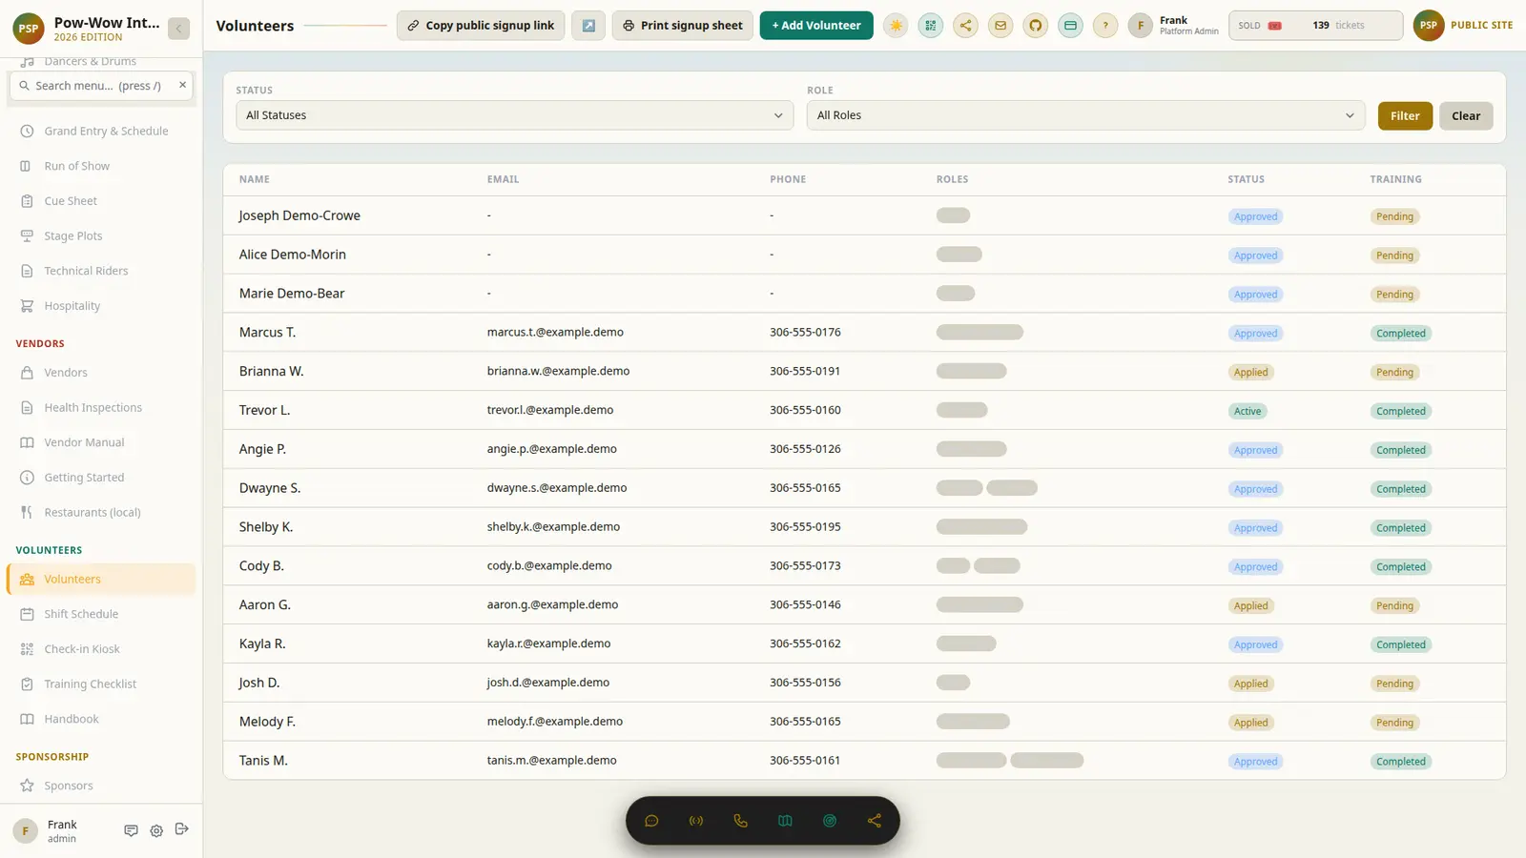This screenshot has width=1526, height=858.
Task: Expand the All Statuses dropdown
Action: click(515, 115)
